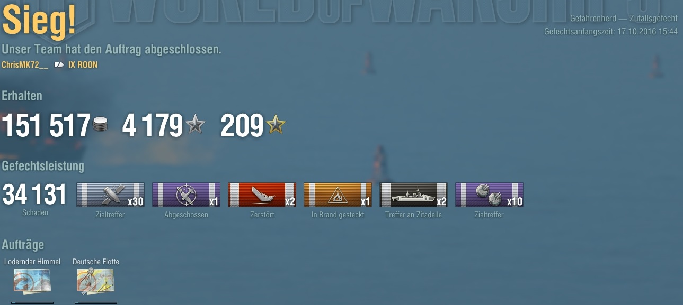Click the gold free XP star
This screenshot has height=305, width=683.
pos(276,125)
